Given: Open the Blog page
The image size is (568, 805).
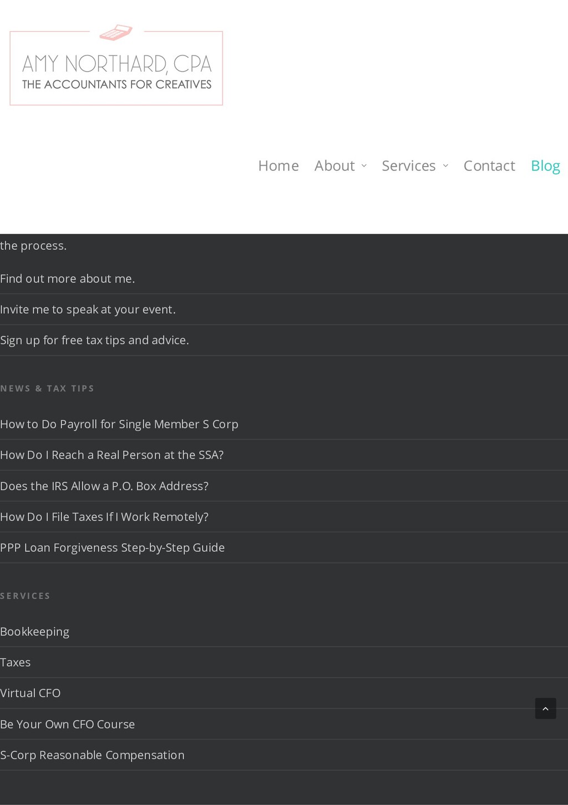Looking at the screenshot, I should 545,165.
